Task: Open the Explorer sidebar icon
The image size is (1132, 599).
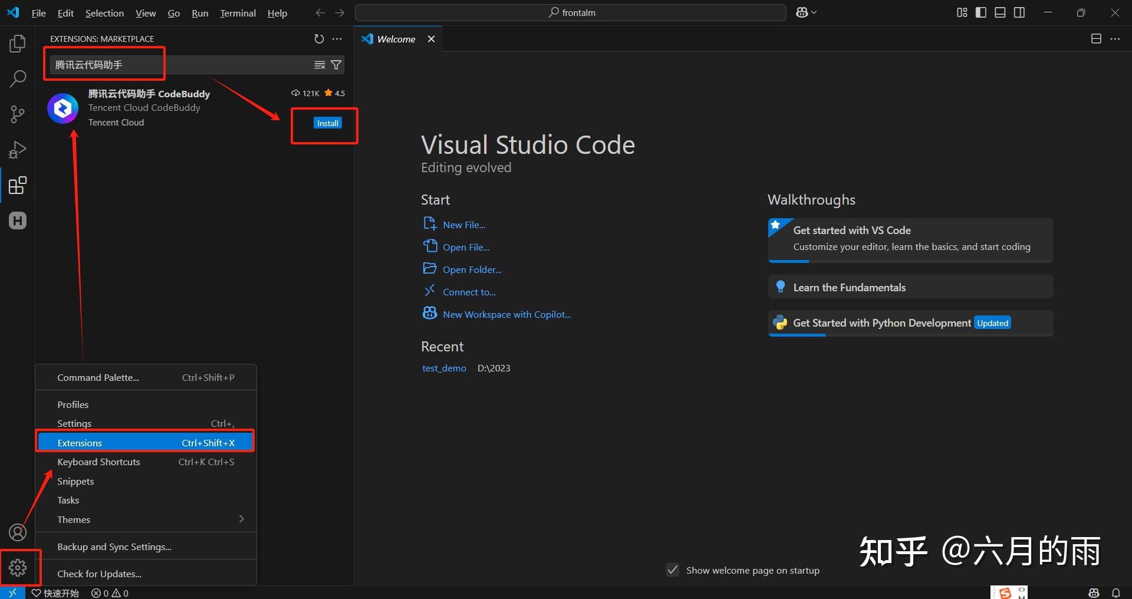Action: click(x=17, y=42)
